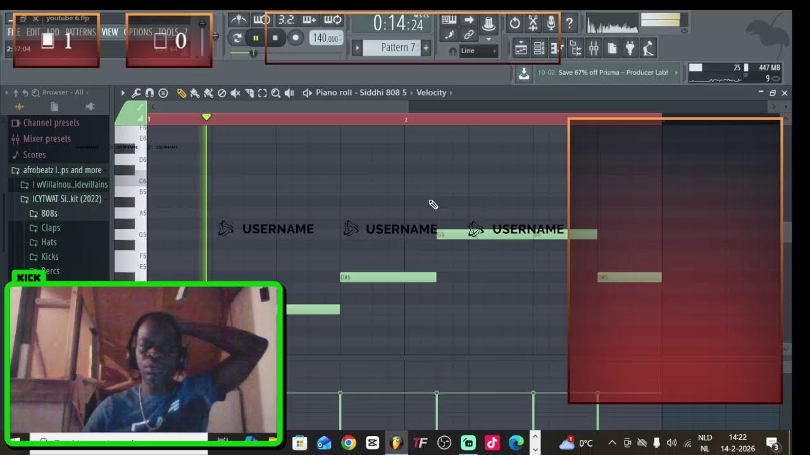Open the mixer view icon
The width and height of the screenshot is (810, 455).
pos(594,48)
